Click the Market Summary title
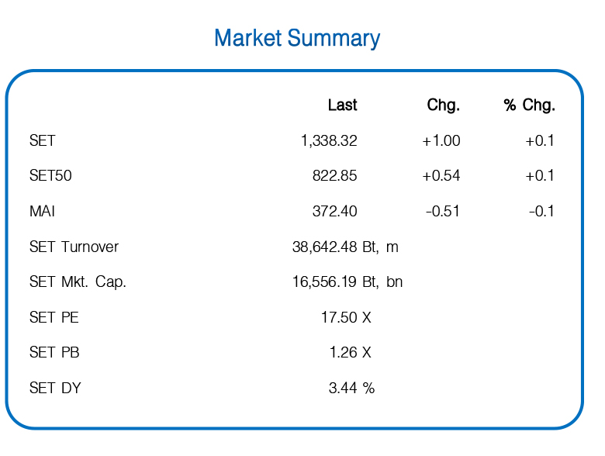Screen dimensions: 605x456 [297, 39]
